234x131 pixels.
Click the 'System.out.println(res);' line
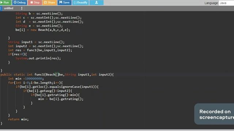[x=38, y=58]
